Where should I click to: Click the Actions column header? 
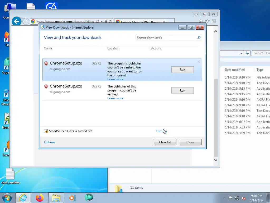[156, 48]
